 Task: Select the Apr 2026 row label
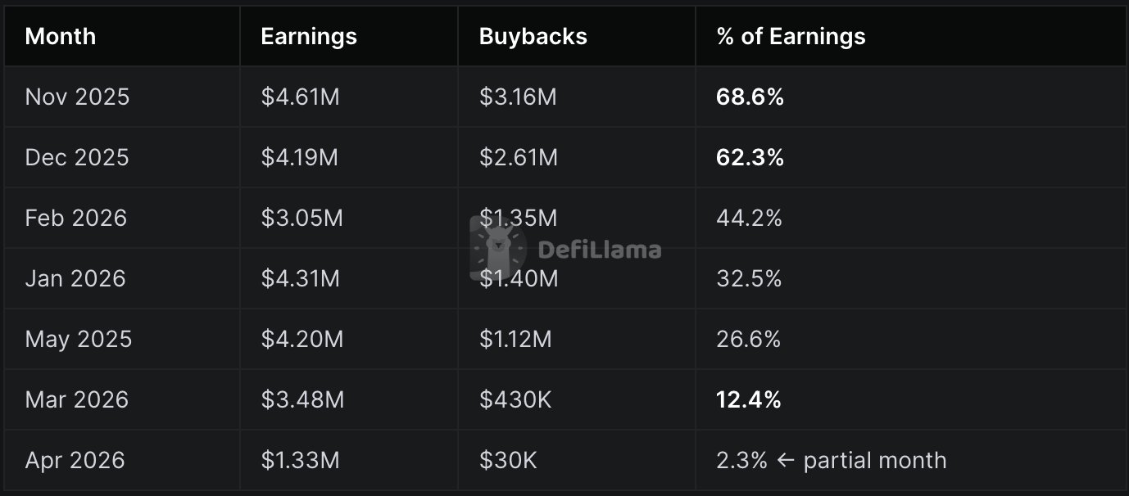pos(75,461)
